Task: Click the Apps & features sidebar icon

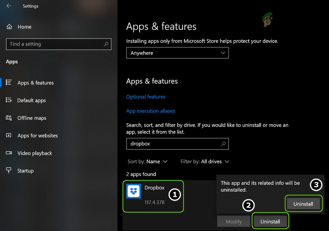Action: [9, 82]
